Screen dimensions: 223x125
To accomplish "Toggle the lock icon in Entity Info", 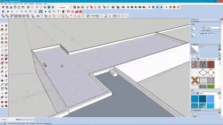I will coord(209,33).
